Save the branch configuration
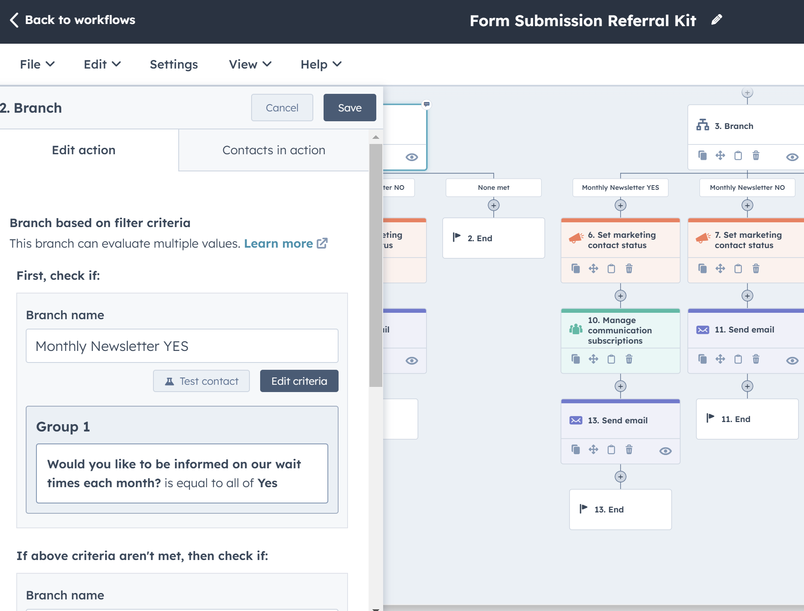This screenshot has height=611, width=804. pos(349,108)
